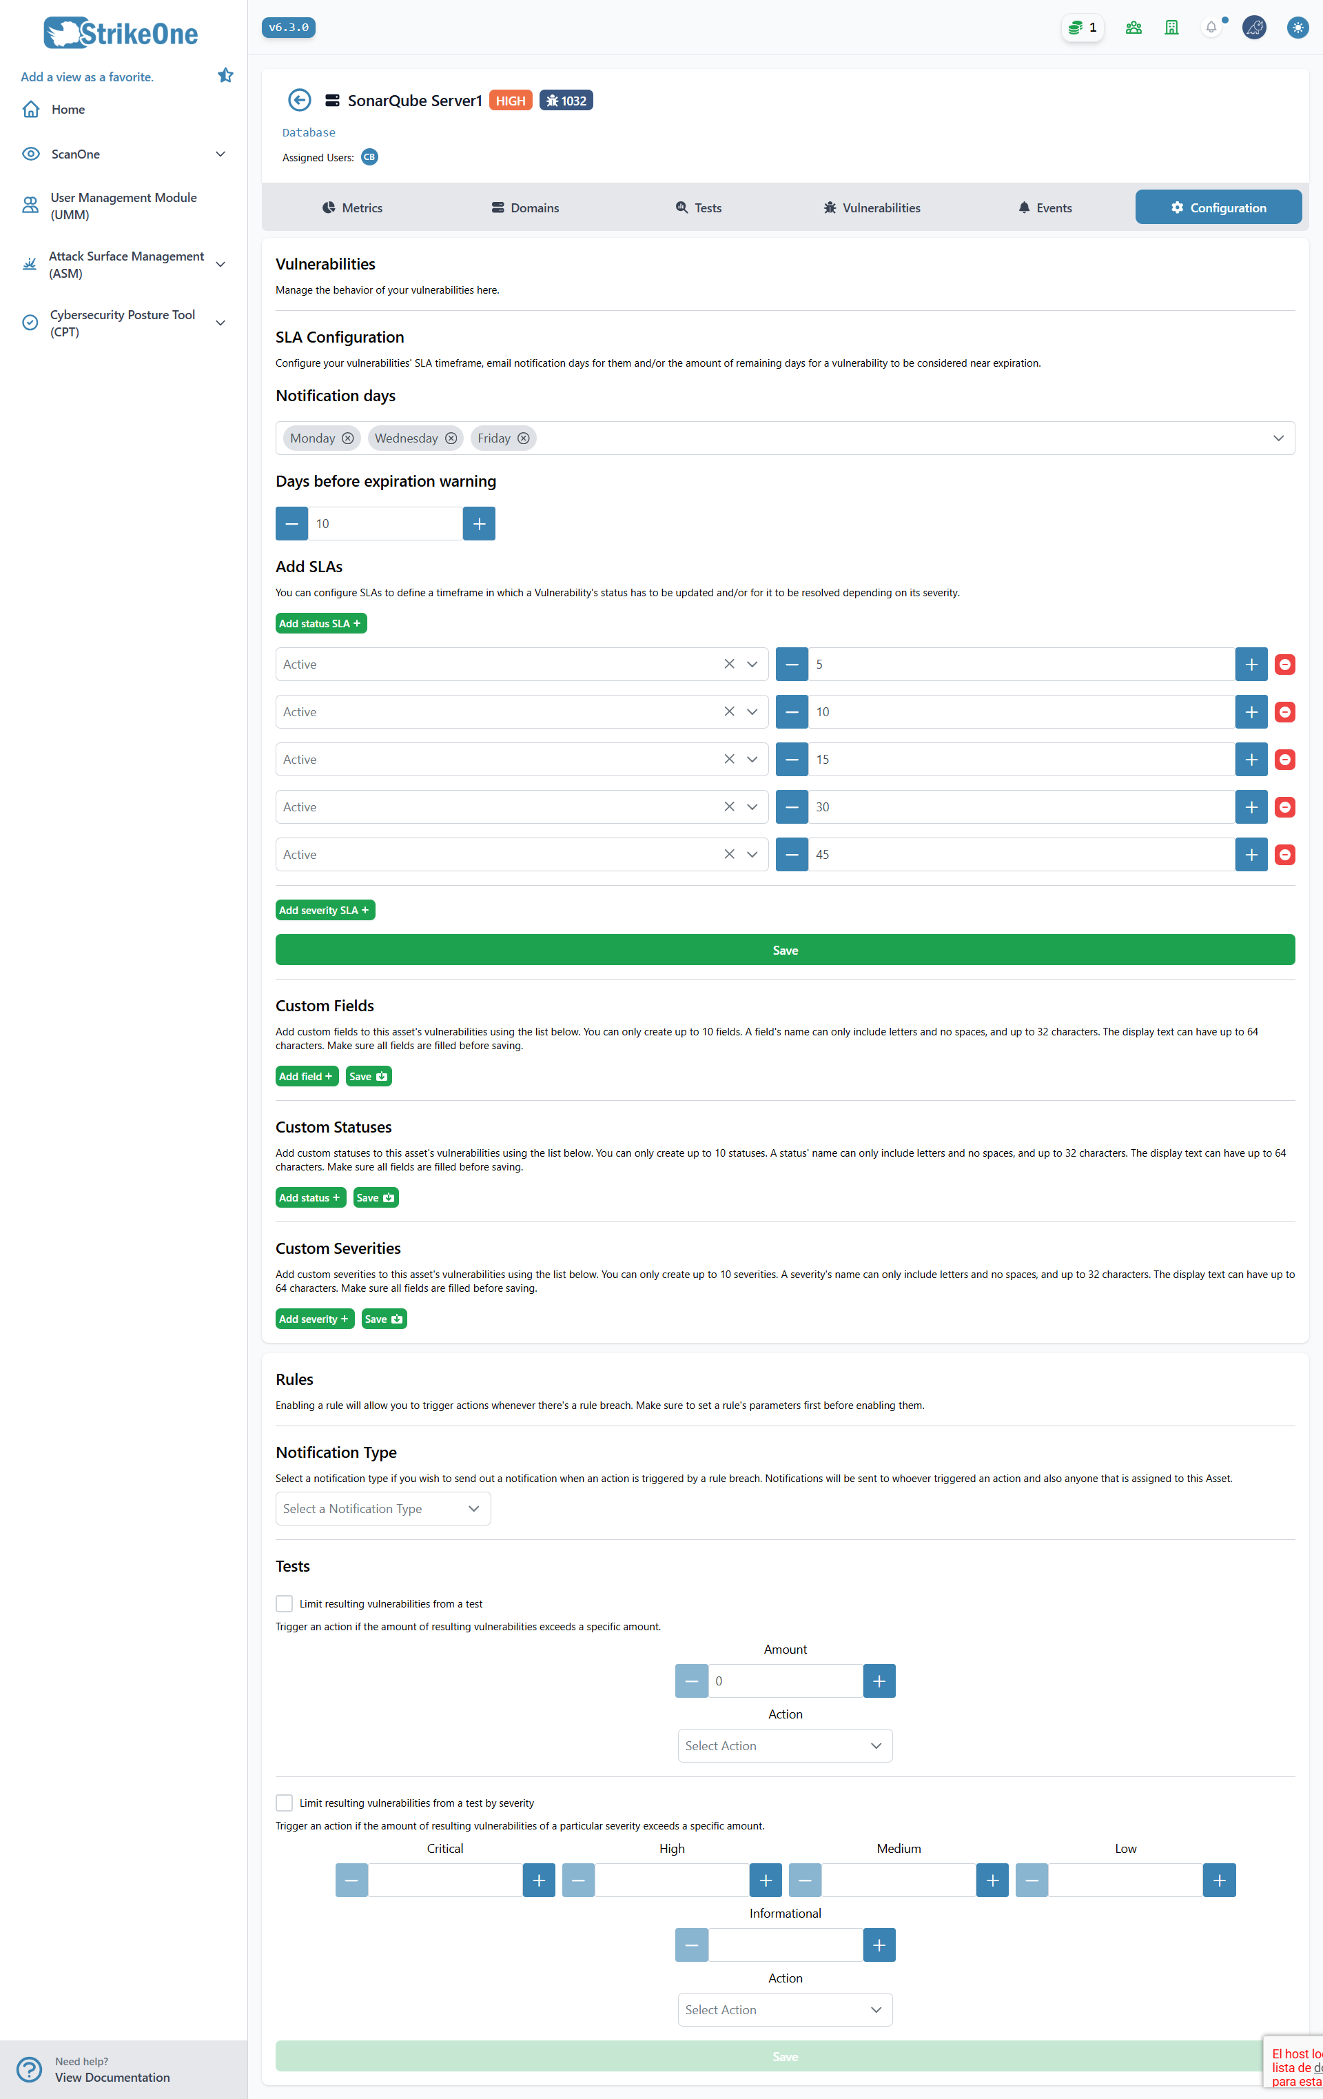Open the organization building icon
The width and height of the screenshot is (1323, 2099).
click(x=1171, y=27)
